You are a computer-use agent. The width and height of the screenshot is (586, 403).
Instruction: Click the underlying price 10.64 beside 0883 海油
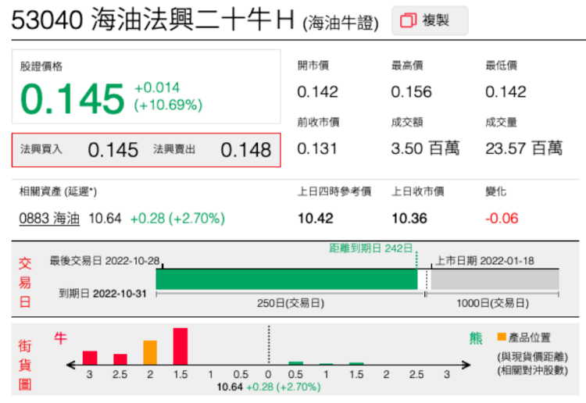105,219
